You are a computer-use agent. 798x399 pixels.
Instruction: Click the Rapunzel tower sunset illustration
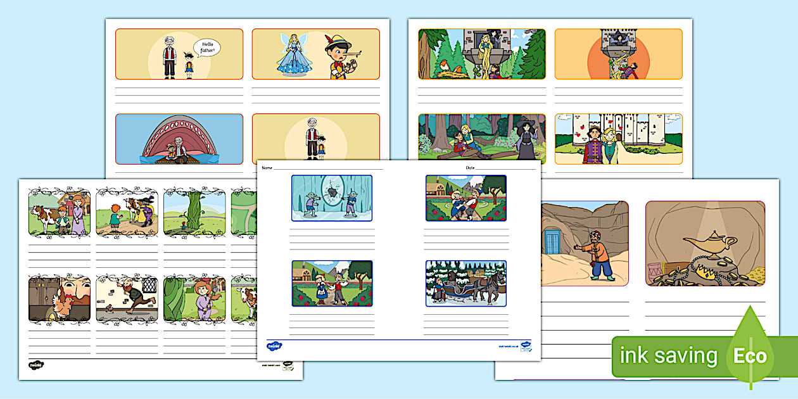tap(618, 54)
